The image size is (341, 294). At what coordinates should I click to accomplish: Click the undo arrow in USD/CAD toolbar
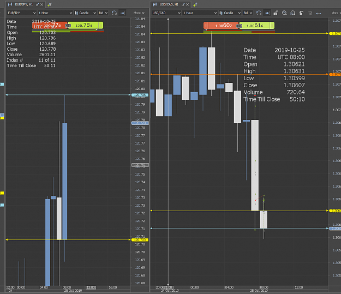pos(301,13)
